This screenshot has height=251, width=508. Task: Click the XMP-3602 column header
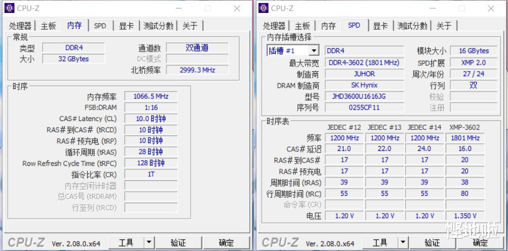(x=465, y=127)
